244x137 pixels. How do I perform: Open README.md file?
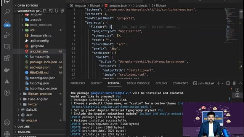39,73
